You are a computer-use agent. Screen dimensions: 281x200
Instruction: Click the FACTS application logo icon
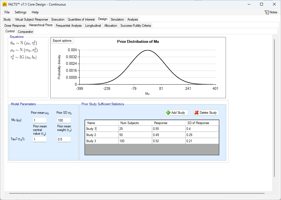click(x=4, y=4)
